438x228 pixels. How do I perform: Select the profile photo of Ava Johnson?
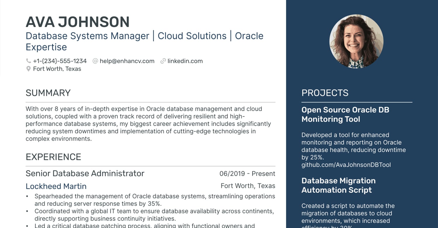(356, 42)
